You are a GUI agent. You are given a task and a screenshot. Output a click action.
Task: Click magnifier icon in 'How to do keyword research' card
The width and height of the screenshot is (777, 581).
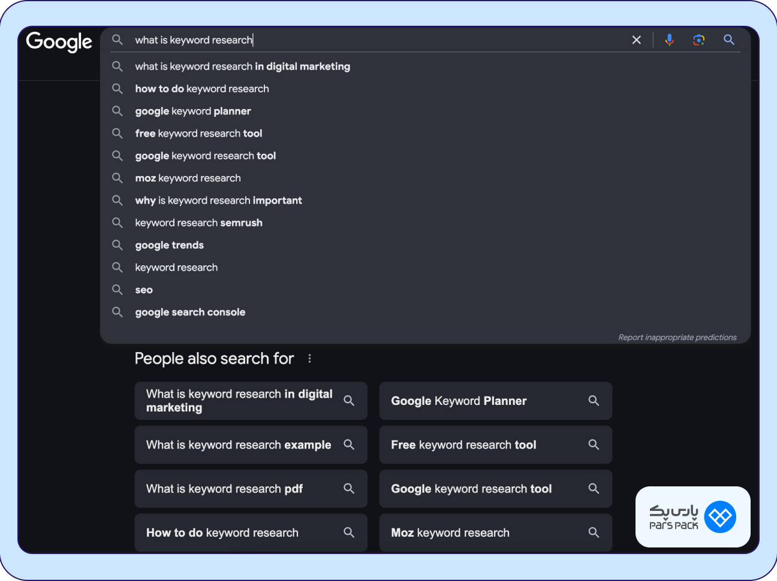click(x=349, y=532)
